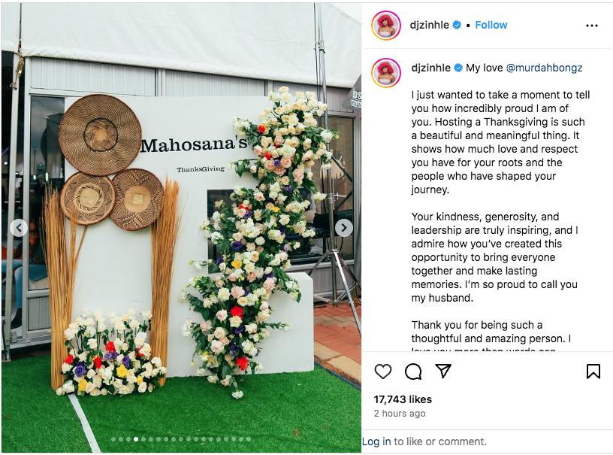Click the Follow button beside djzinhle
Screen dimensions: 613x455
point(491,25)
